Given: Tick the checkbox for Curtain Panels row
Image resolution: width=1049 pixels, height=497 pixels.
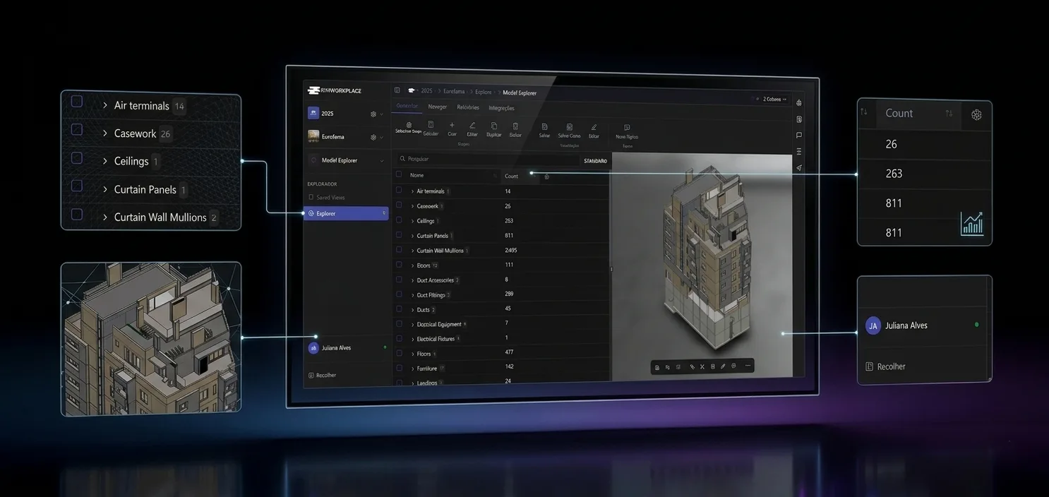Looking at the screenshot, I should tap(399, 235).
